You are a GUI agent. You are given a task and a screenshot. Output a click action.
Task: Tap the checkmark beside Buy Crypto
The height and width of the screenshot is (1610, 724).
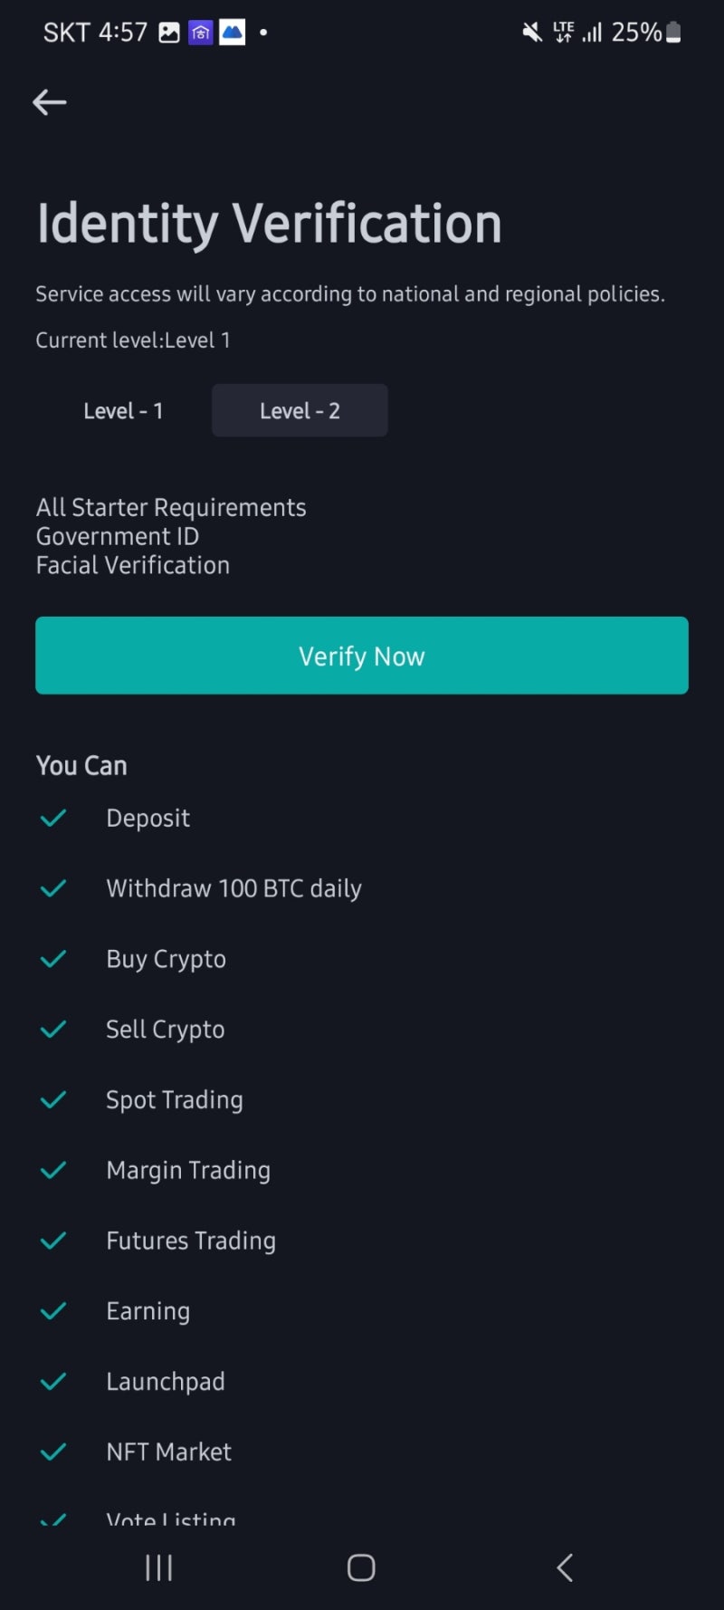[53, 959]
